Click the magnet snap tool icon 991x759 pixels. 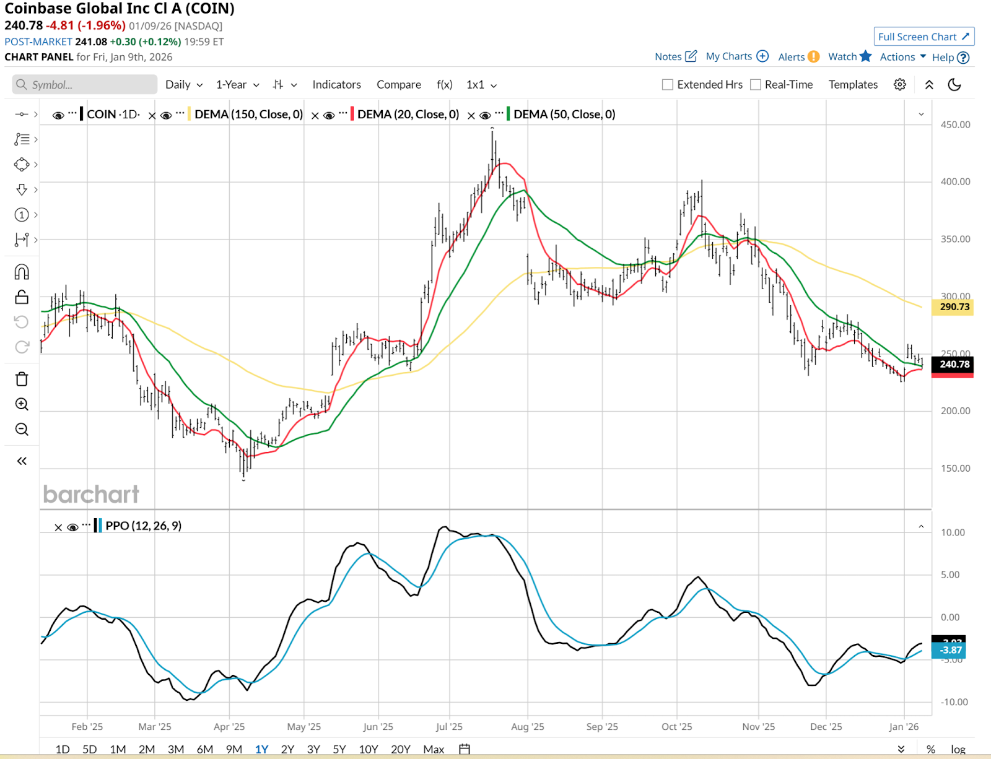[x=22, y=272]
